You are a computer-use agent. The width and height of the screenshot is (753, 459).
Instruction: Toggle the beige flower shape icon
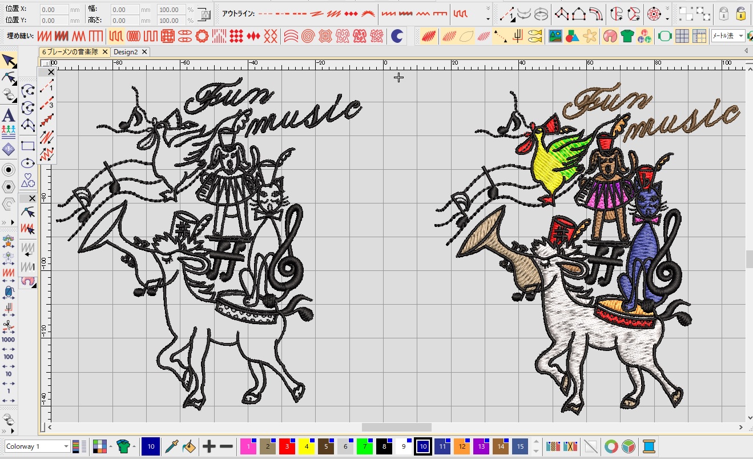click(590, 37)
